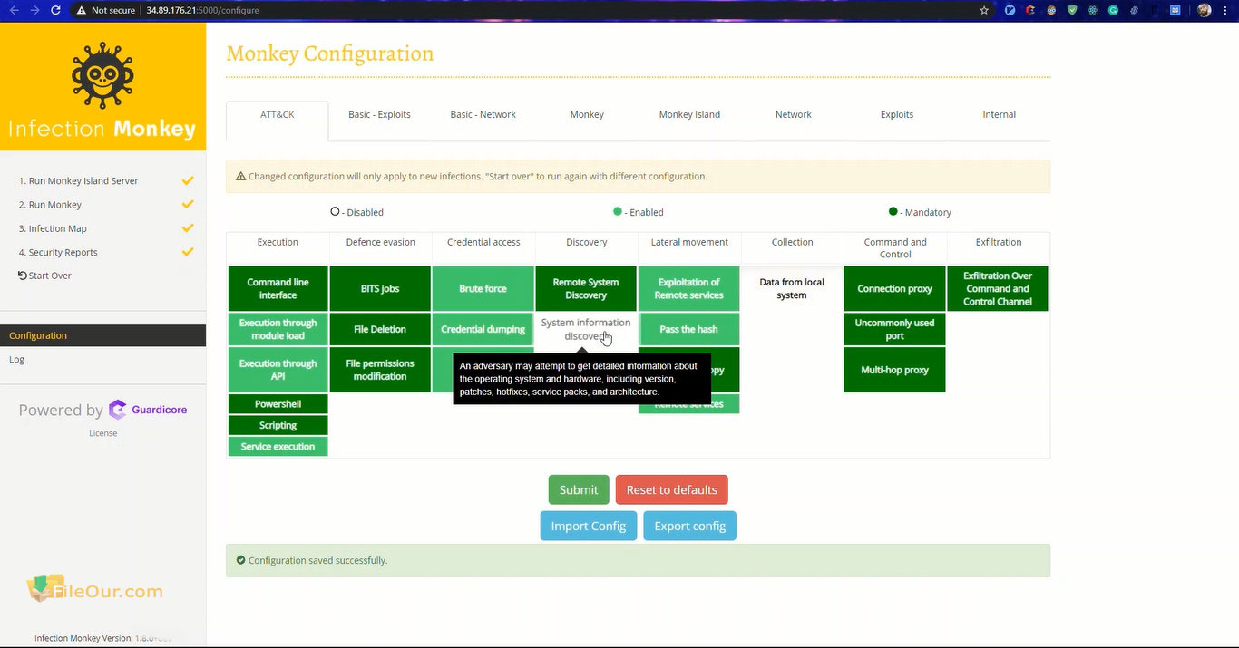Click the Credential access column header

click(483, 242)
